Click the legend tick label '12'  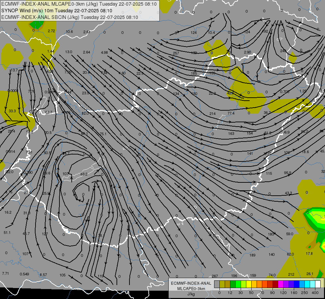230,293
